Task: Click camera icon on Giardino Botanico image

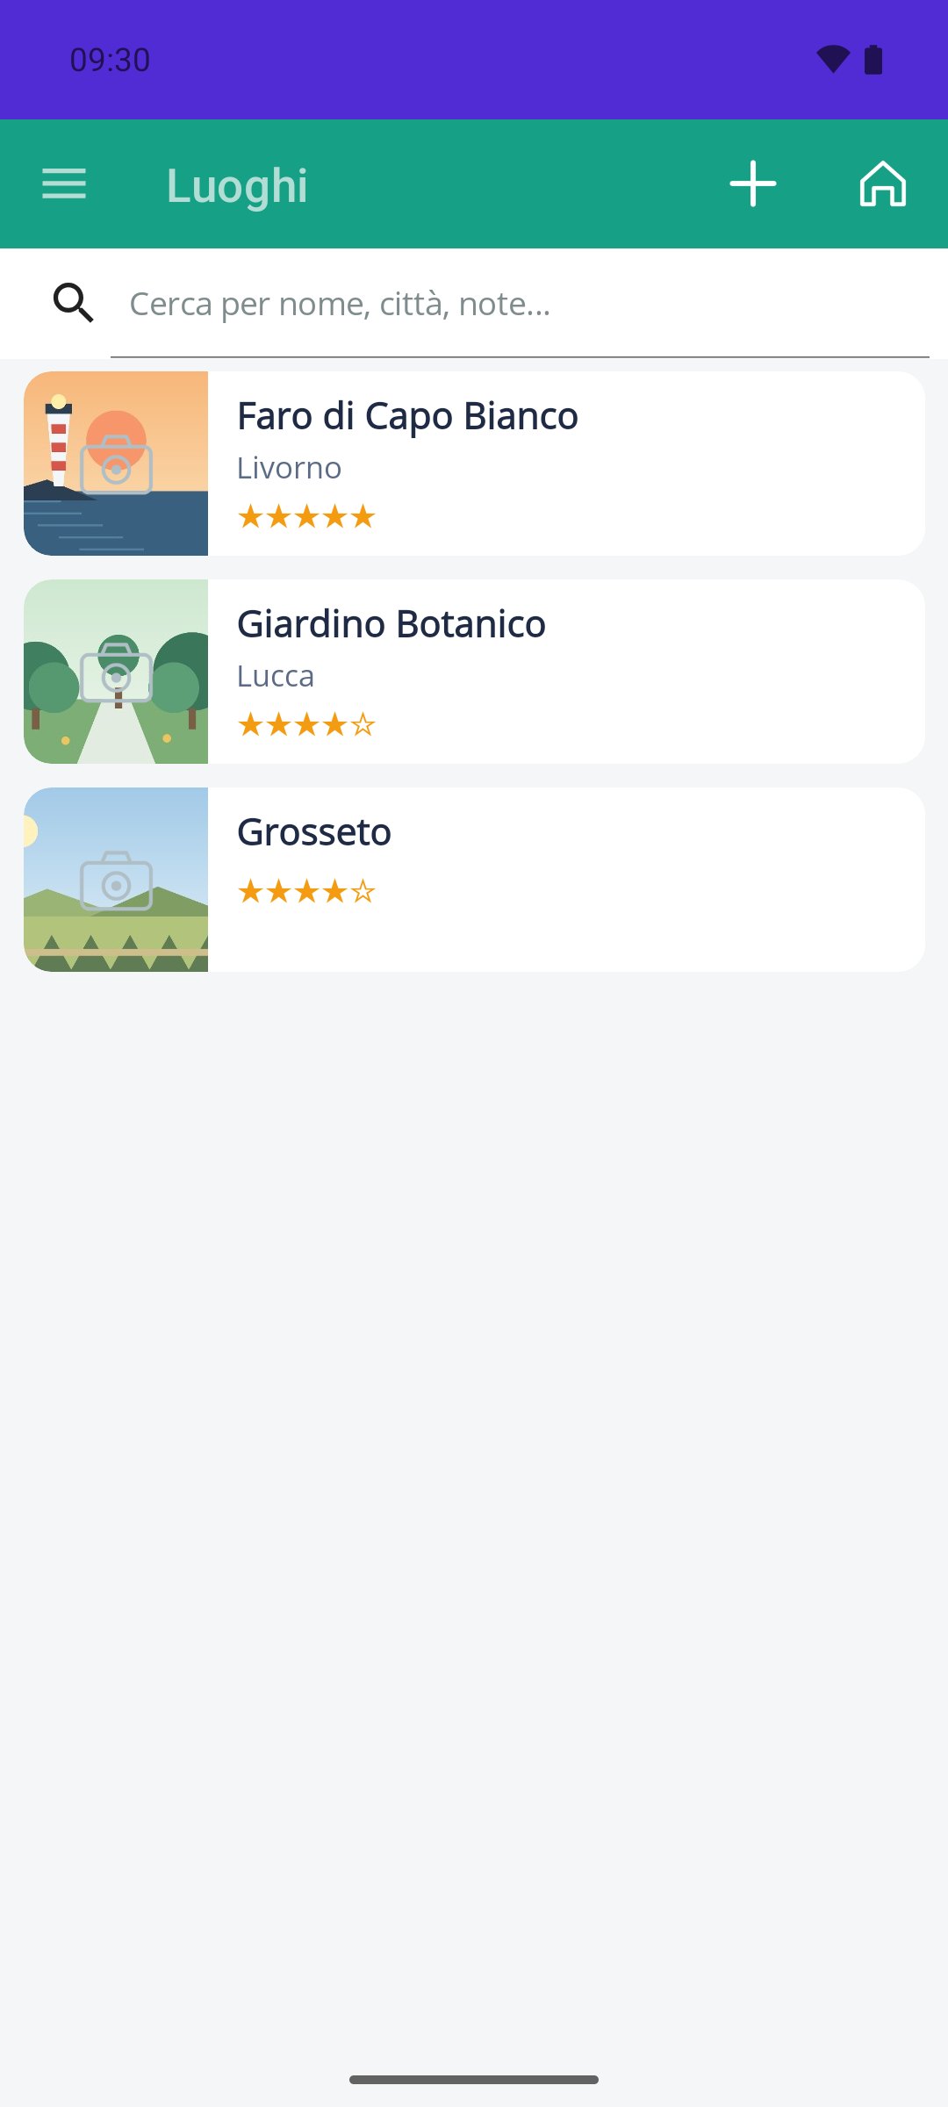Action: click(x=116, y=672)
